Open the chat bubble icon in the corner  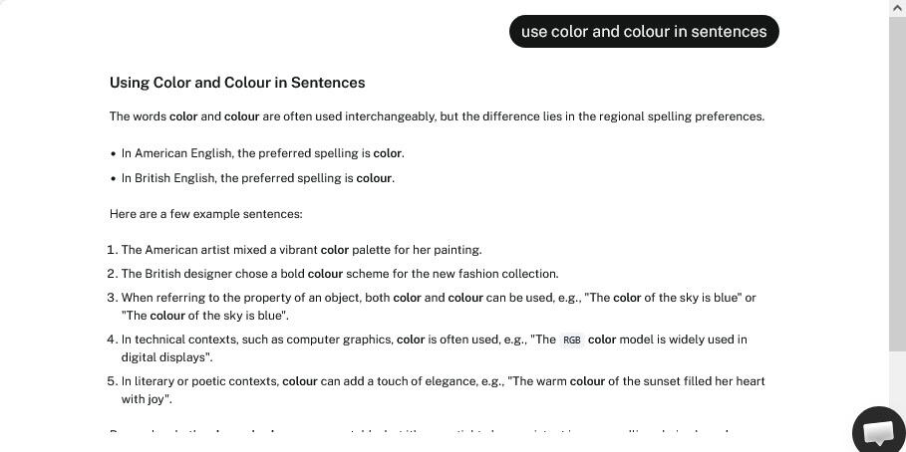(878, 431)
